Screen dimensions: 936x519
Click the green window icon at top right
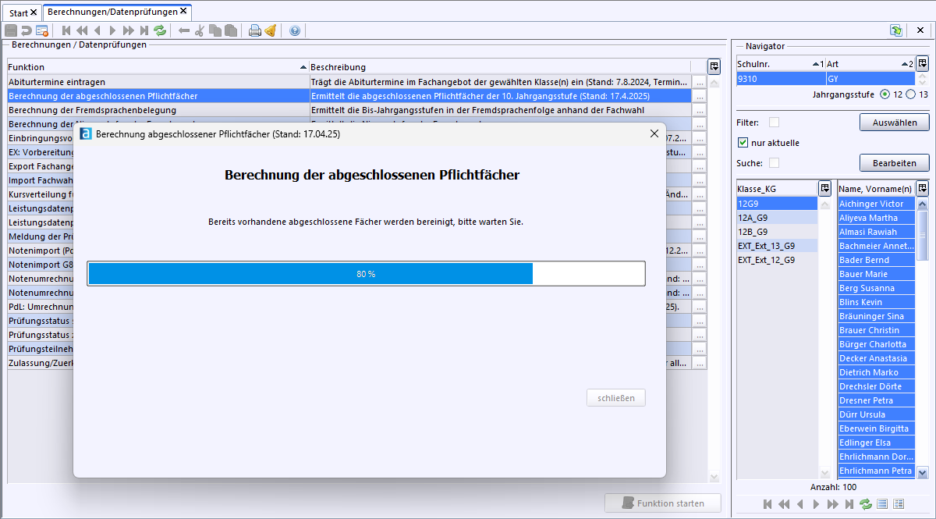point(896,30)
